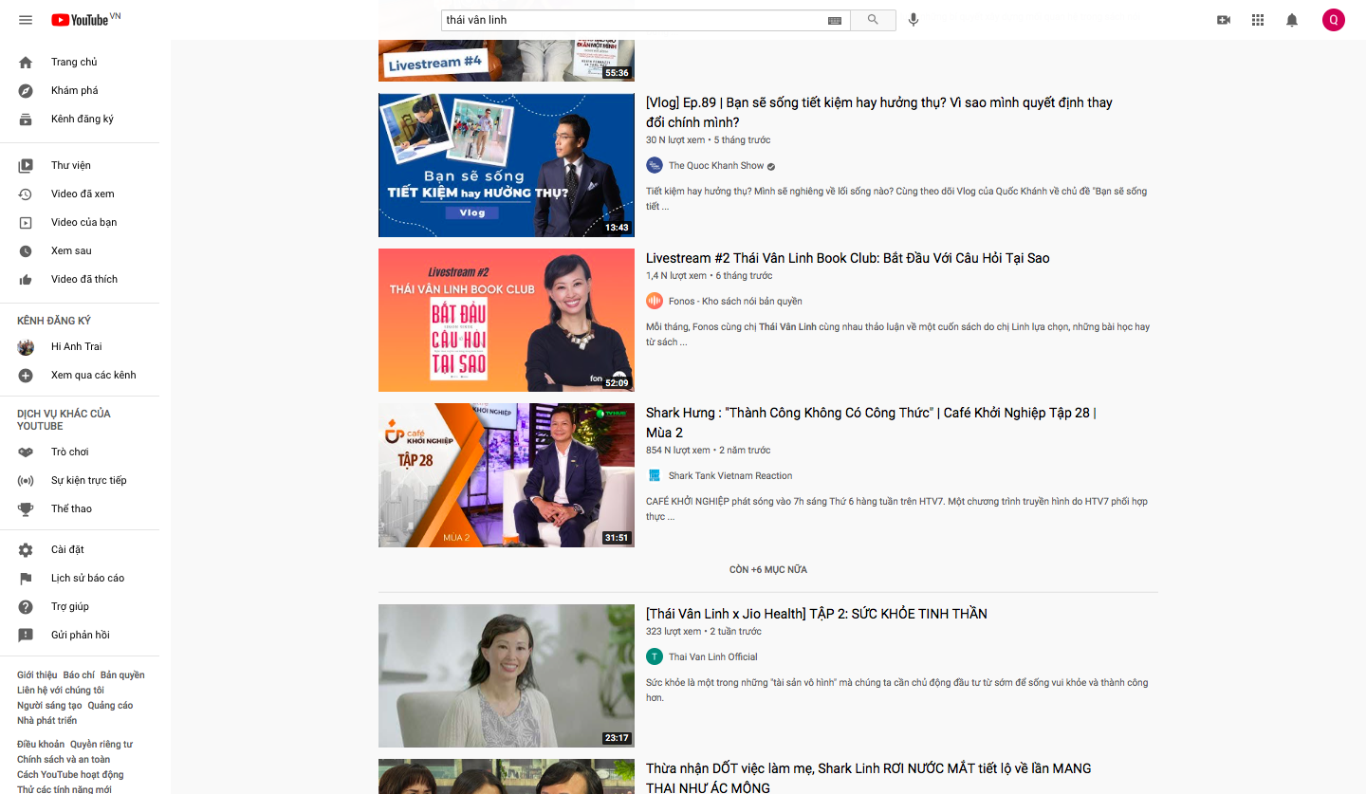The width and height of the screenshot is (1366, 794).
Task: Open the notifications bell
Action: [1292, 20]
